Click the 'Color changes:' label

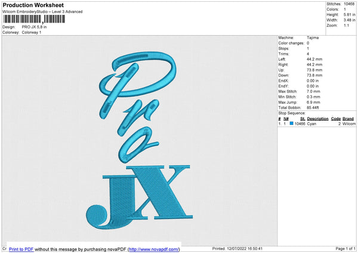[x=291, y=43]
